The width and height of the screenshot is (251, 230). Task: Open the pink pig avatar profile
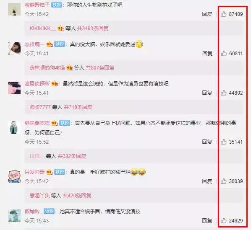[14, 176]
